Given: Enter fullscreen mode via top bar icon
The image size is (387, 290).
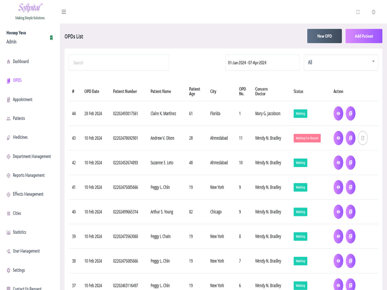Looking at the screenshot, I should [x=358, y=12].
